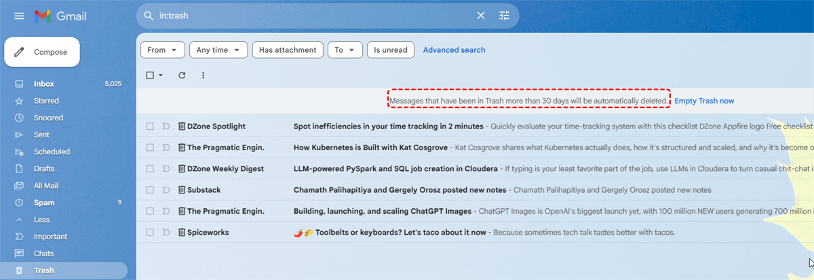Click the Empty Trash now link

704,101
